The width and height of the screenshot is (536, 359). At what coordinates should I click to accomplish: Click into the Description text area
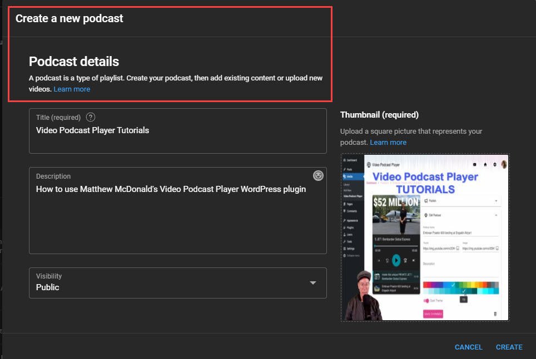click(178, 210)
